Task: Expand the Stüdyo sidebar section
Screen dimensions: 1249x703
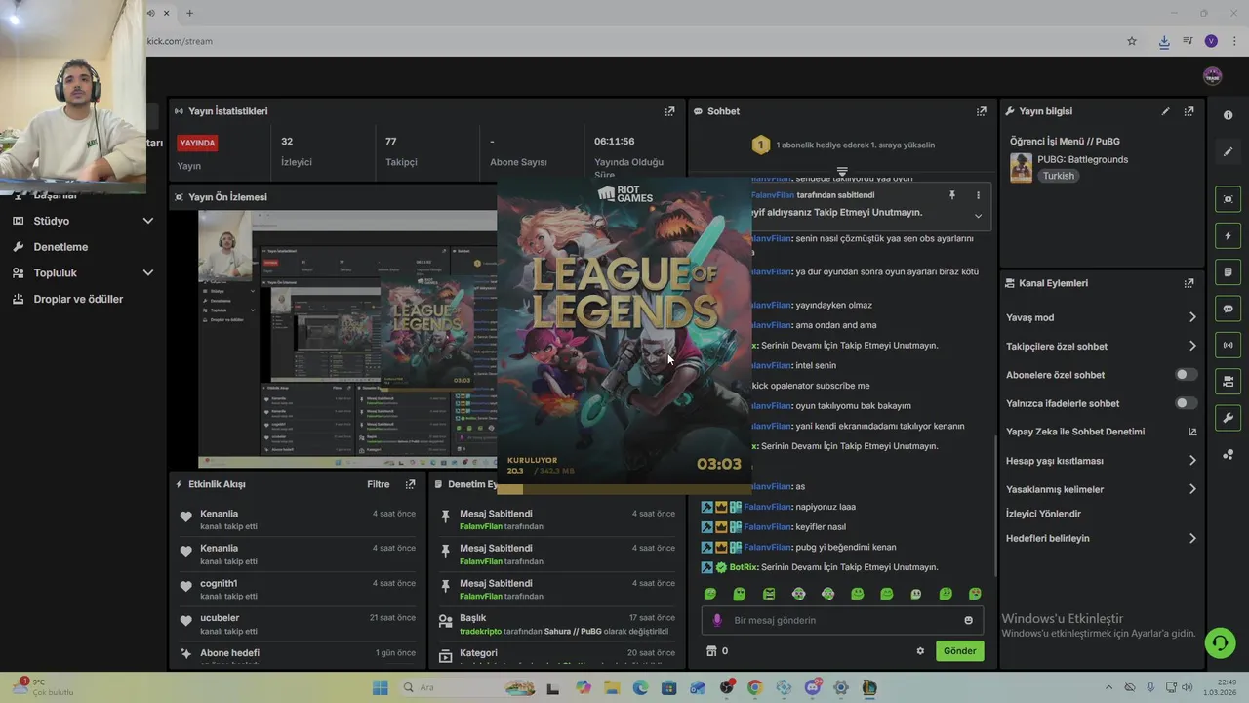Action: click(148, 221)
